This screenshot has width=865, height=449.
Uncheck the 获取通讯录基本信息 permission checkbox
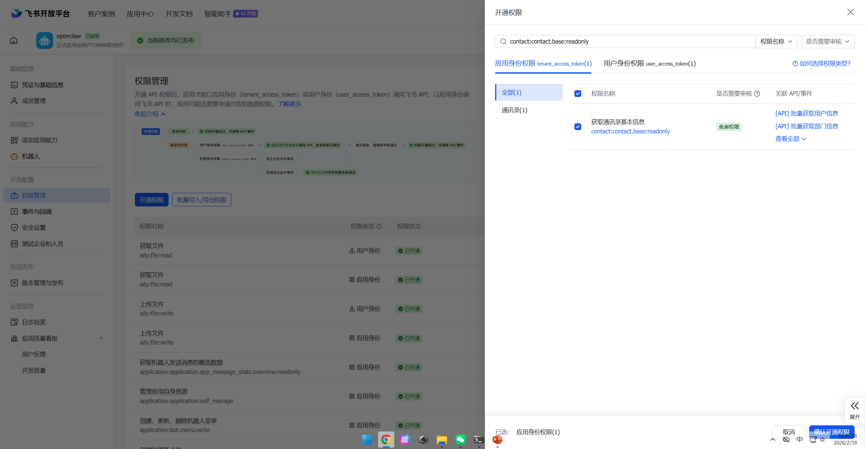[578, 127]
